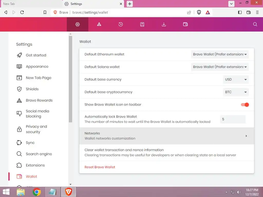Viewport: 263px width, 197px height.
Task: Open Search engine settings section
Action: coord(34,154)
